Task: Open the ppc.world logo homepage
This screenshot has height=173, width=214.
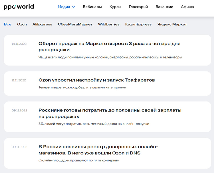Action: 19,7
